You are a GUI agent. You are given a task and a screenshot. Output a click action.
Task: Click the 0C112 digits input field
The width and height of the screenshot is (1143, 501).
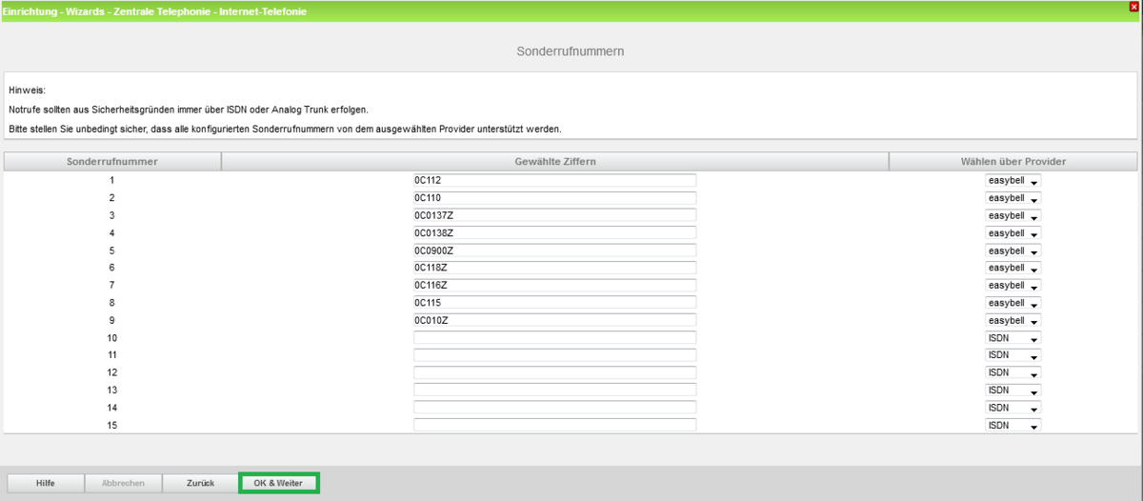554,180
